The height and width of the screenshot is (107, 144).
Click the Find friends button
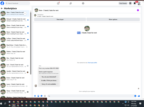[x=123, y=3]
